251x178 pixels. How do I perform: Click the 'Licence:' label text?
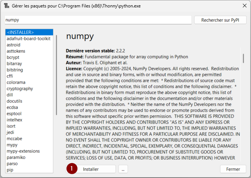point(74,69)
